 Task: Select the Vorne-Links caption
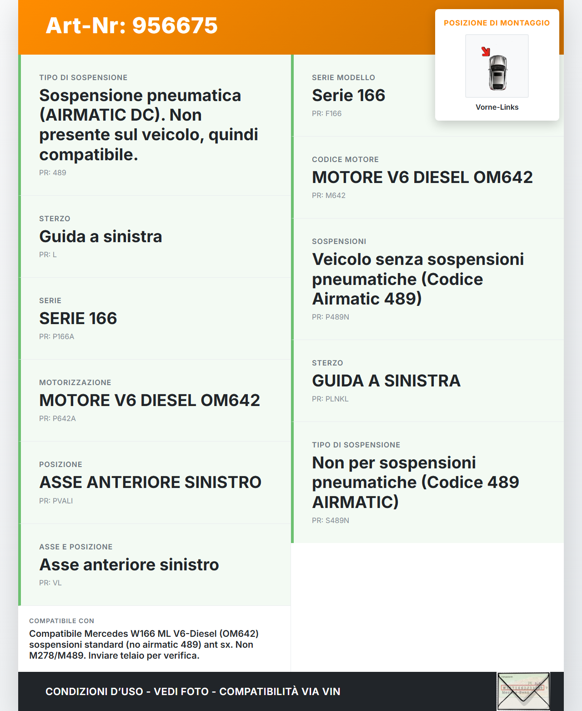tap(497, 107)
